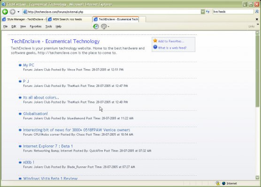Click the Internet zone globe icon
261x187 pixels.
click(224, 183)
